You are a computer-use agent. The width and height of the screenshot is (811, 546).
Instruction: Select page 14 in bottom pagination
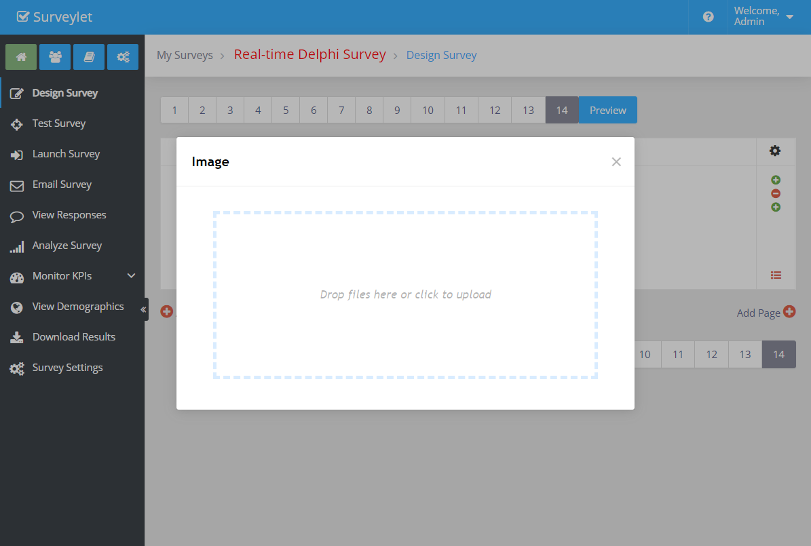pos(779,355)
